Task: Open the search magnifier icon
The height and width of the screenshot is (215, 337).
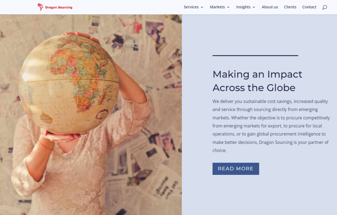Action: (x=324, y=7)
